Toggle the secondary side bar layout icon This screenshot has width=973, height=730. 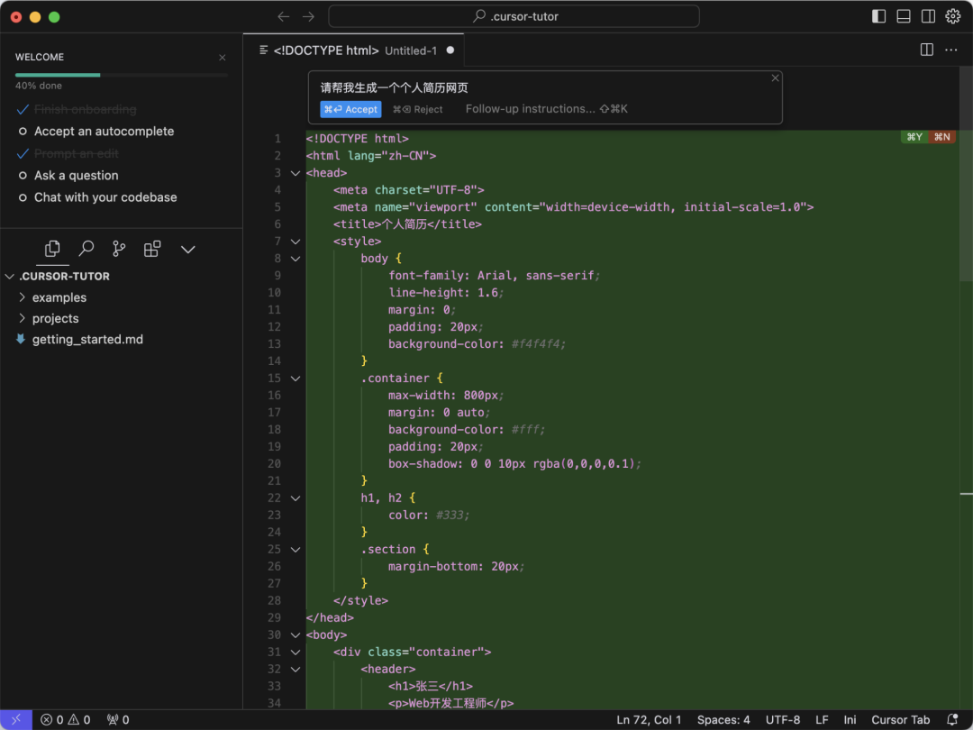coord(928,17)
